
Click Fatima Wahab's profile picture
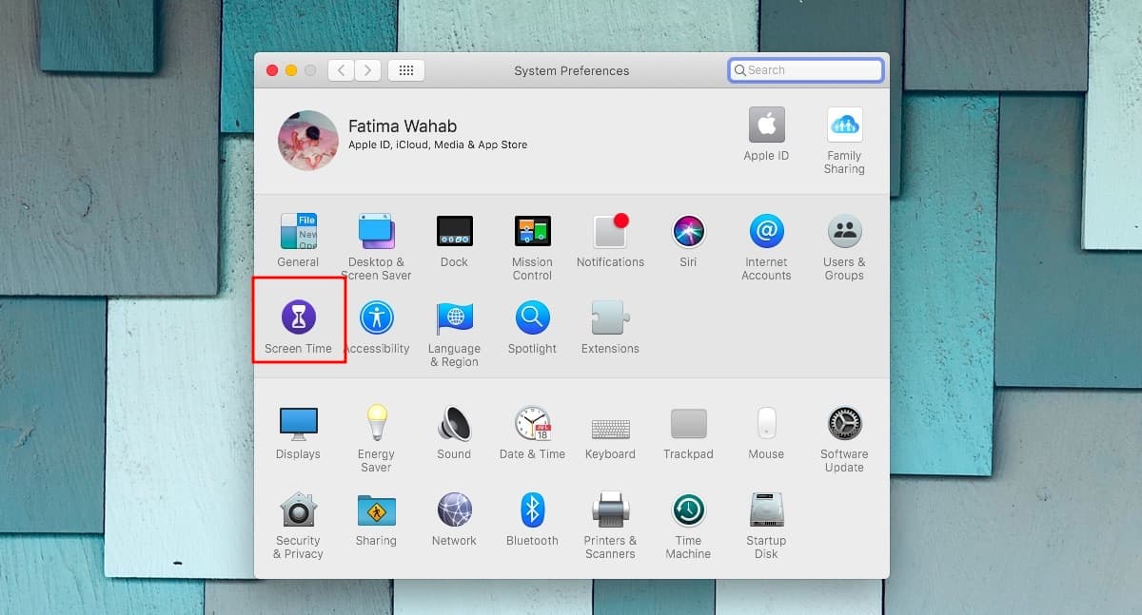pos(308,140)
